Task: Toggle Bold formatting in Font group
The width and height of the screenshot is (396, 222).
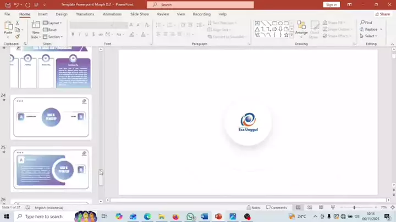Action: pos(73,34)
